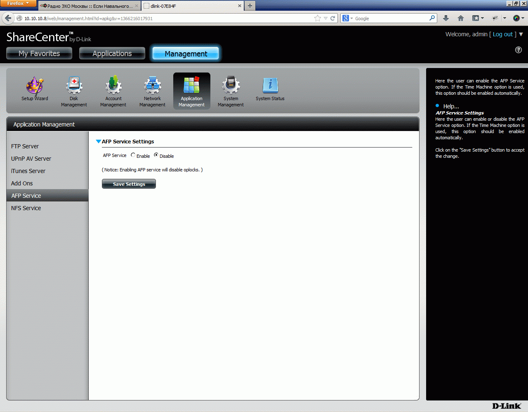This screenshot has width=528, height=412.
Task: Open System Management section
Action: point(231,92)
